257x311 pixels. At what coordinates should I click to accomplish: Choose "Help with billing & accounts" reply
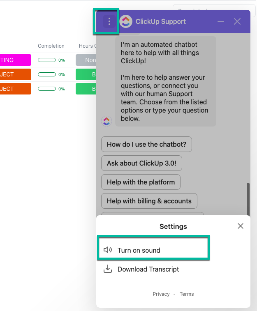pyautogui.click(x=149, y=201)
